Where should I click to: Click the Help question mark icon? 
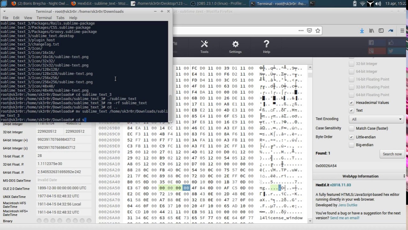coord(266,47)
